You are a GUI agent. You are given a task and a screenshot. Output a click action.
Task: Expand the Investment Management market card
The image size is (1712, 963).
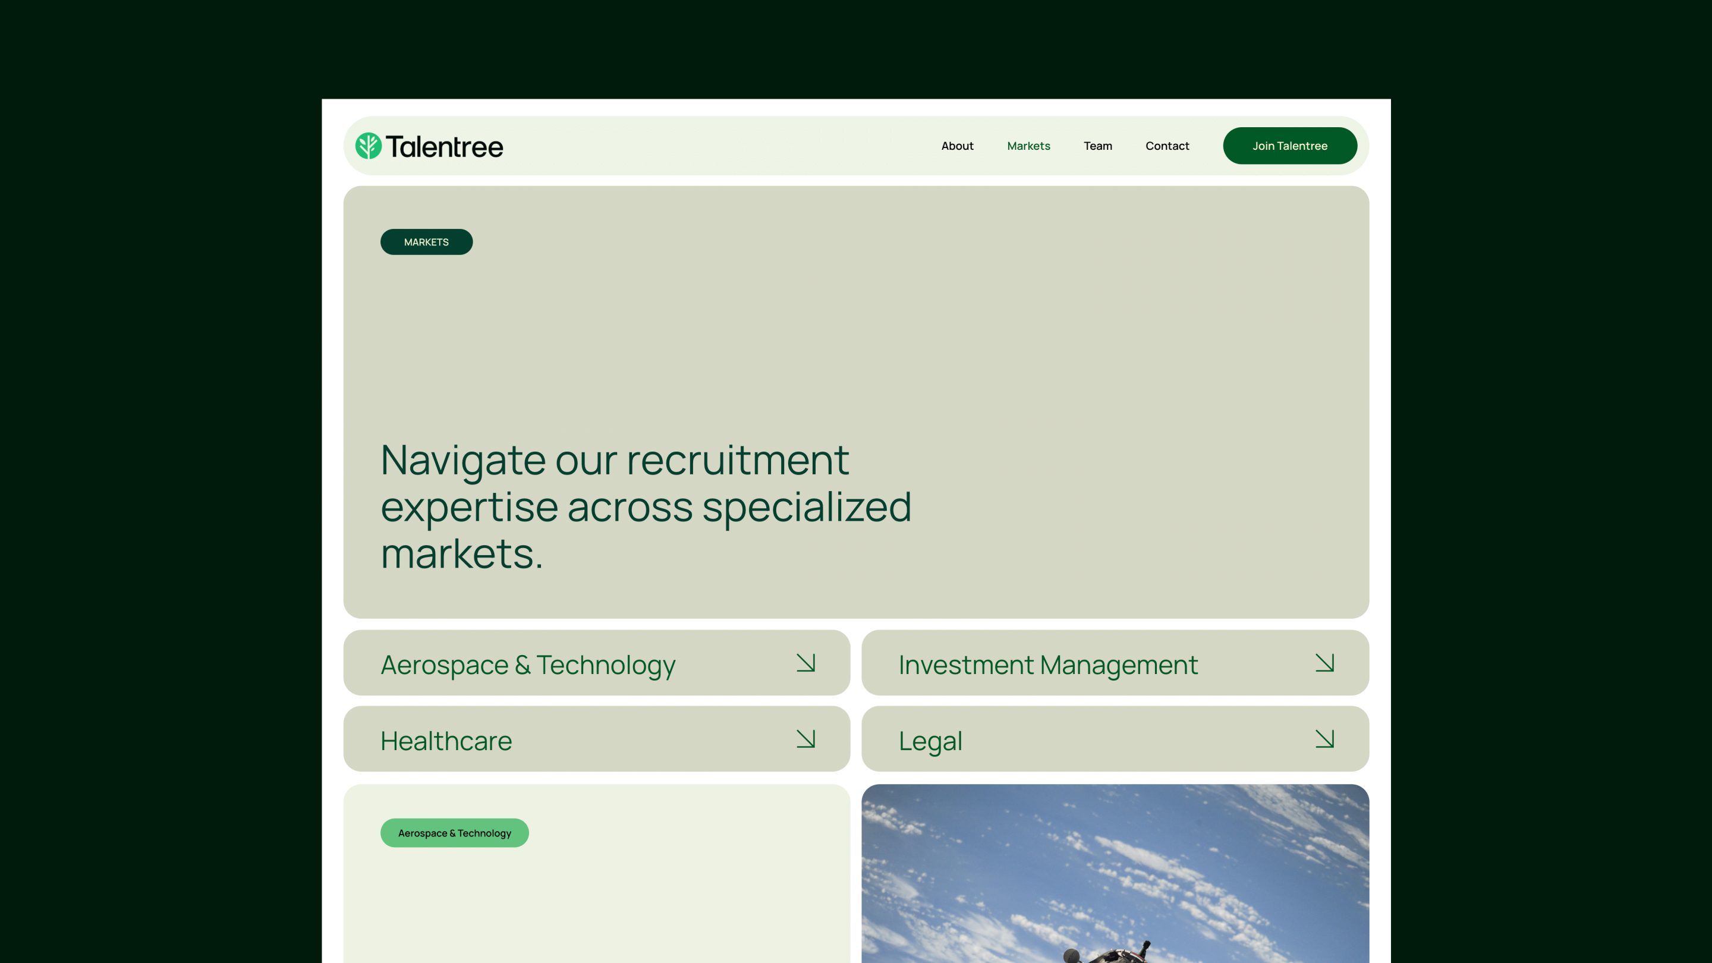[x=1048, y=665]
